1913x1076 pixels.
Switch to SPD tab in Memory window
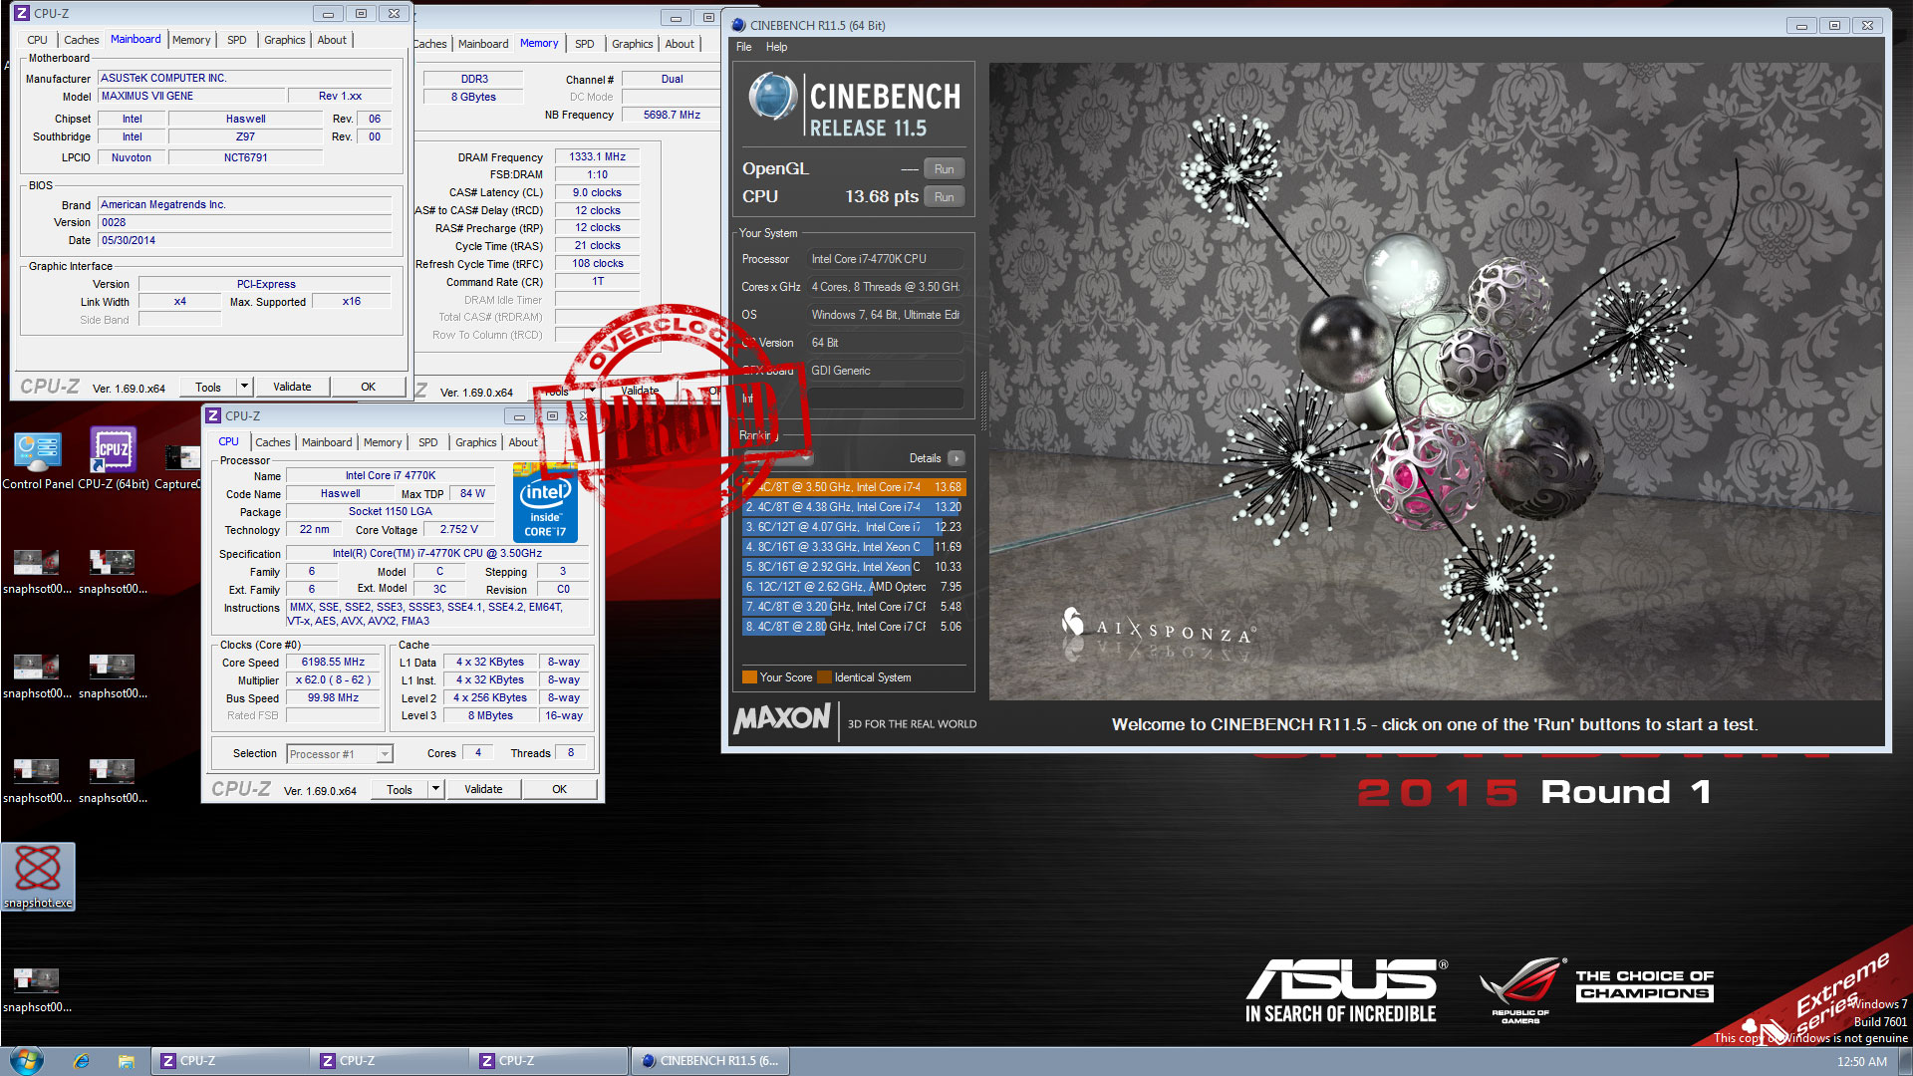coord(585,44)
